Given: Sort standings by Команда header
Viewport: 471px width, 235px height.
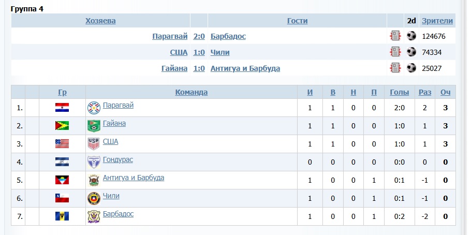Looking at the screenshot, I should pyautogui.click(x=192, y=92).
